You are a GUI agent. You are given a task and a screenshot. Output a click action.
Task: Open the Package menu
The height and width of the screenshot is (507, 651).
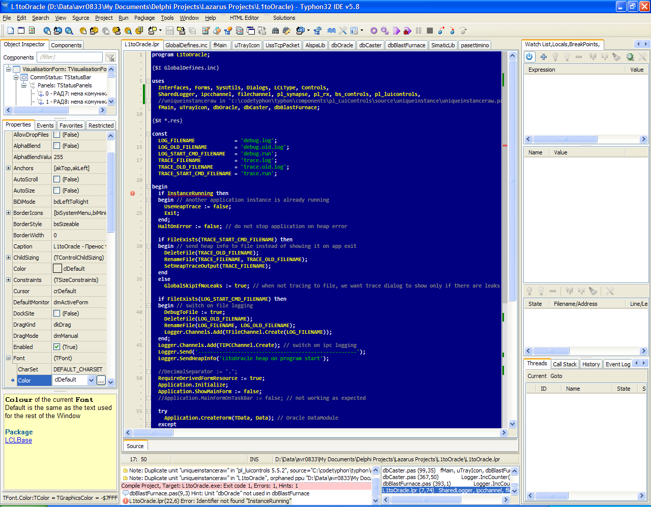144,18
